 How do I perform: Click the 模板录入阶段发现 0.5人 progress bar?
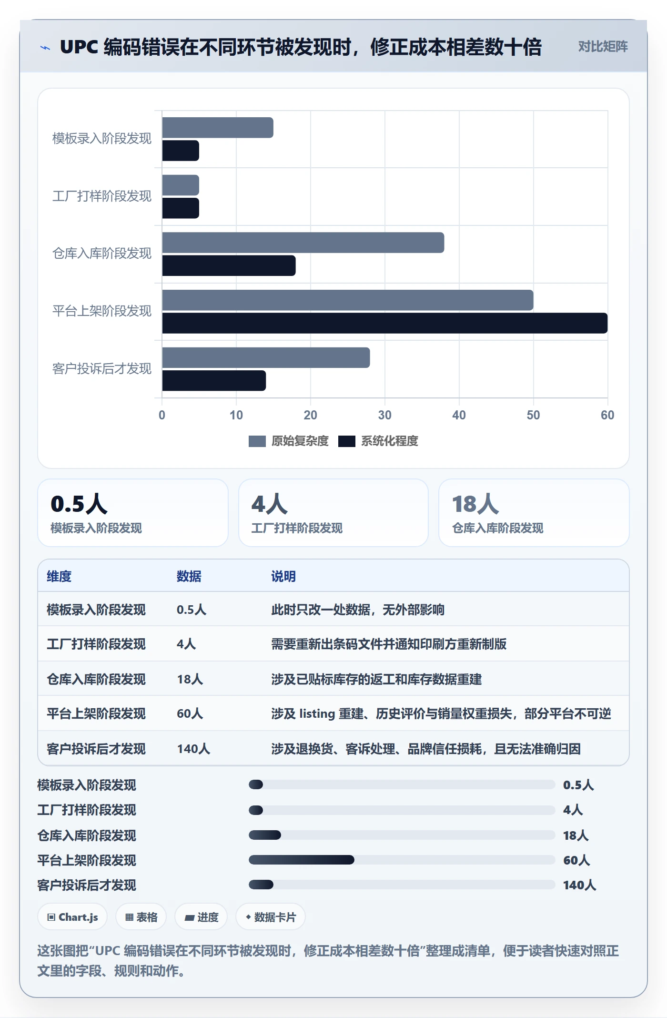click(402, 784)
